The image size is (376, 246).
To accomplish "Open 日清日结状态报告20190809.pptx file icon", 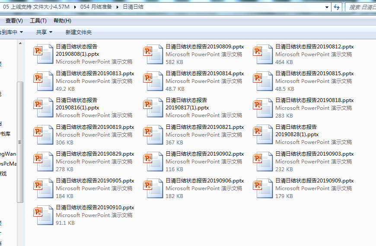I will point(154,54).
